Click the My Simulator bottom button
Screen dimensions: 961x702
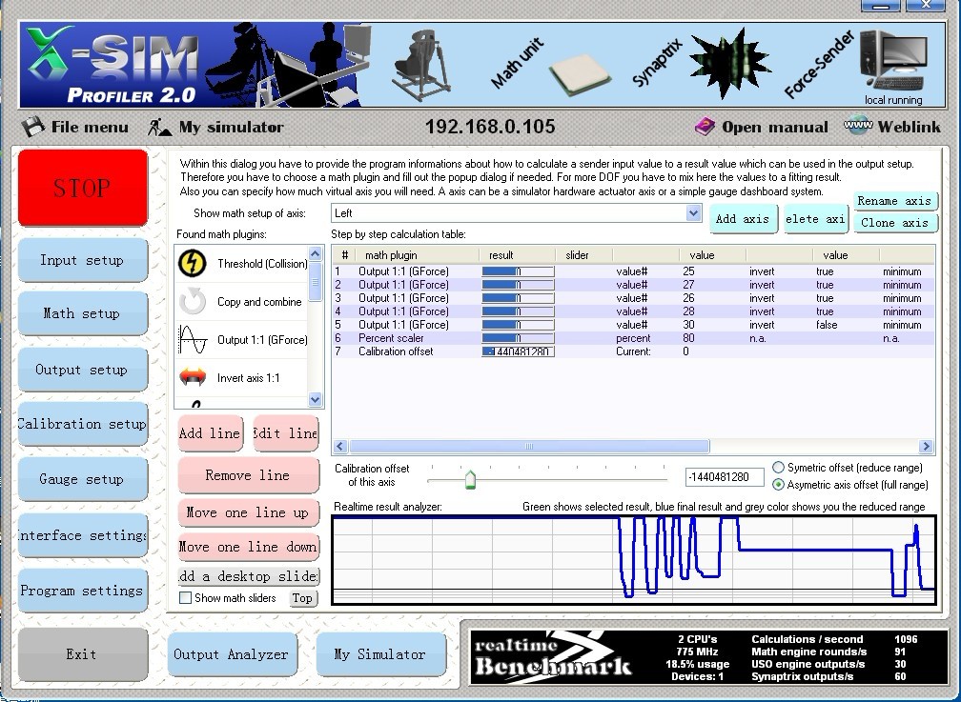coord(380,654)
